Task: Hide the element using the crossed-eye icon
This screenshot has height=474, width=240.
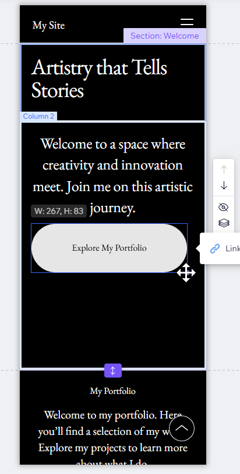Action: point(224,207)
